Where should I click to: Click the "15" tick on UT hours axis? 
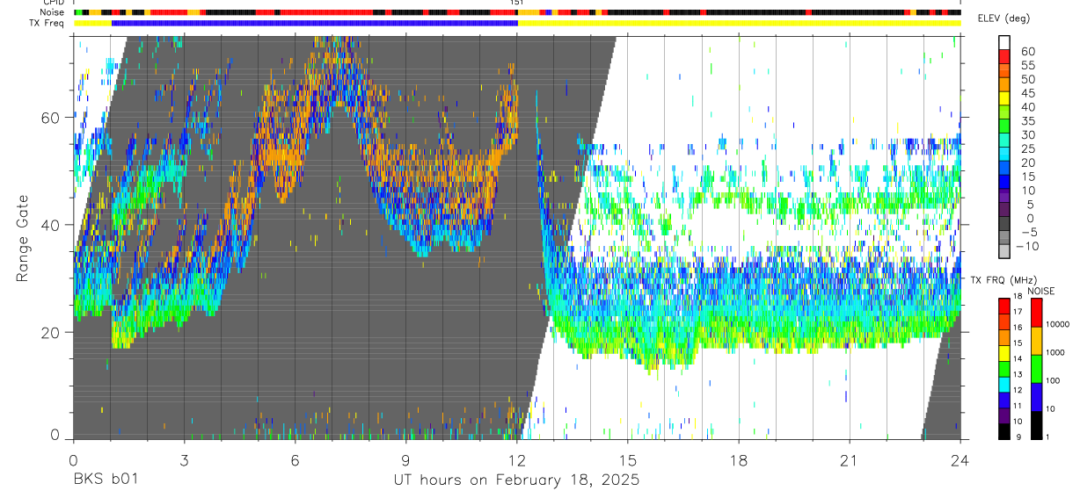628,460
